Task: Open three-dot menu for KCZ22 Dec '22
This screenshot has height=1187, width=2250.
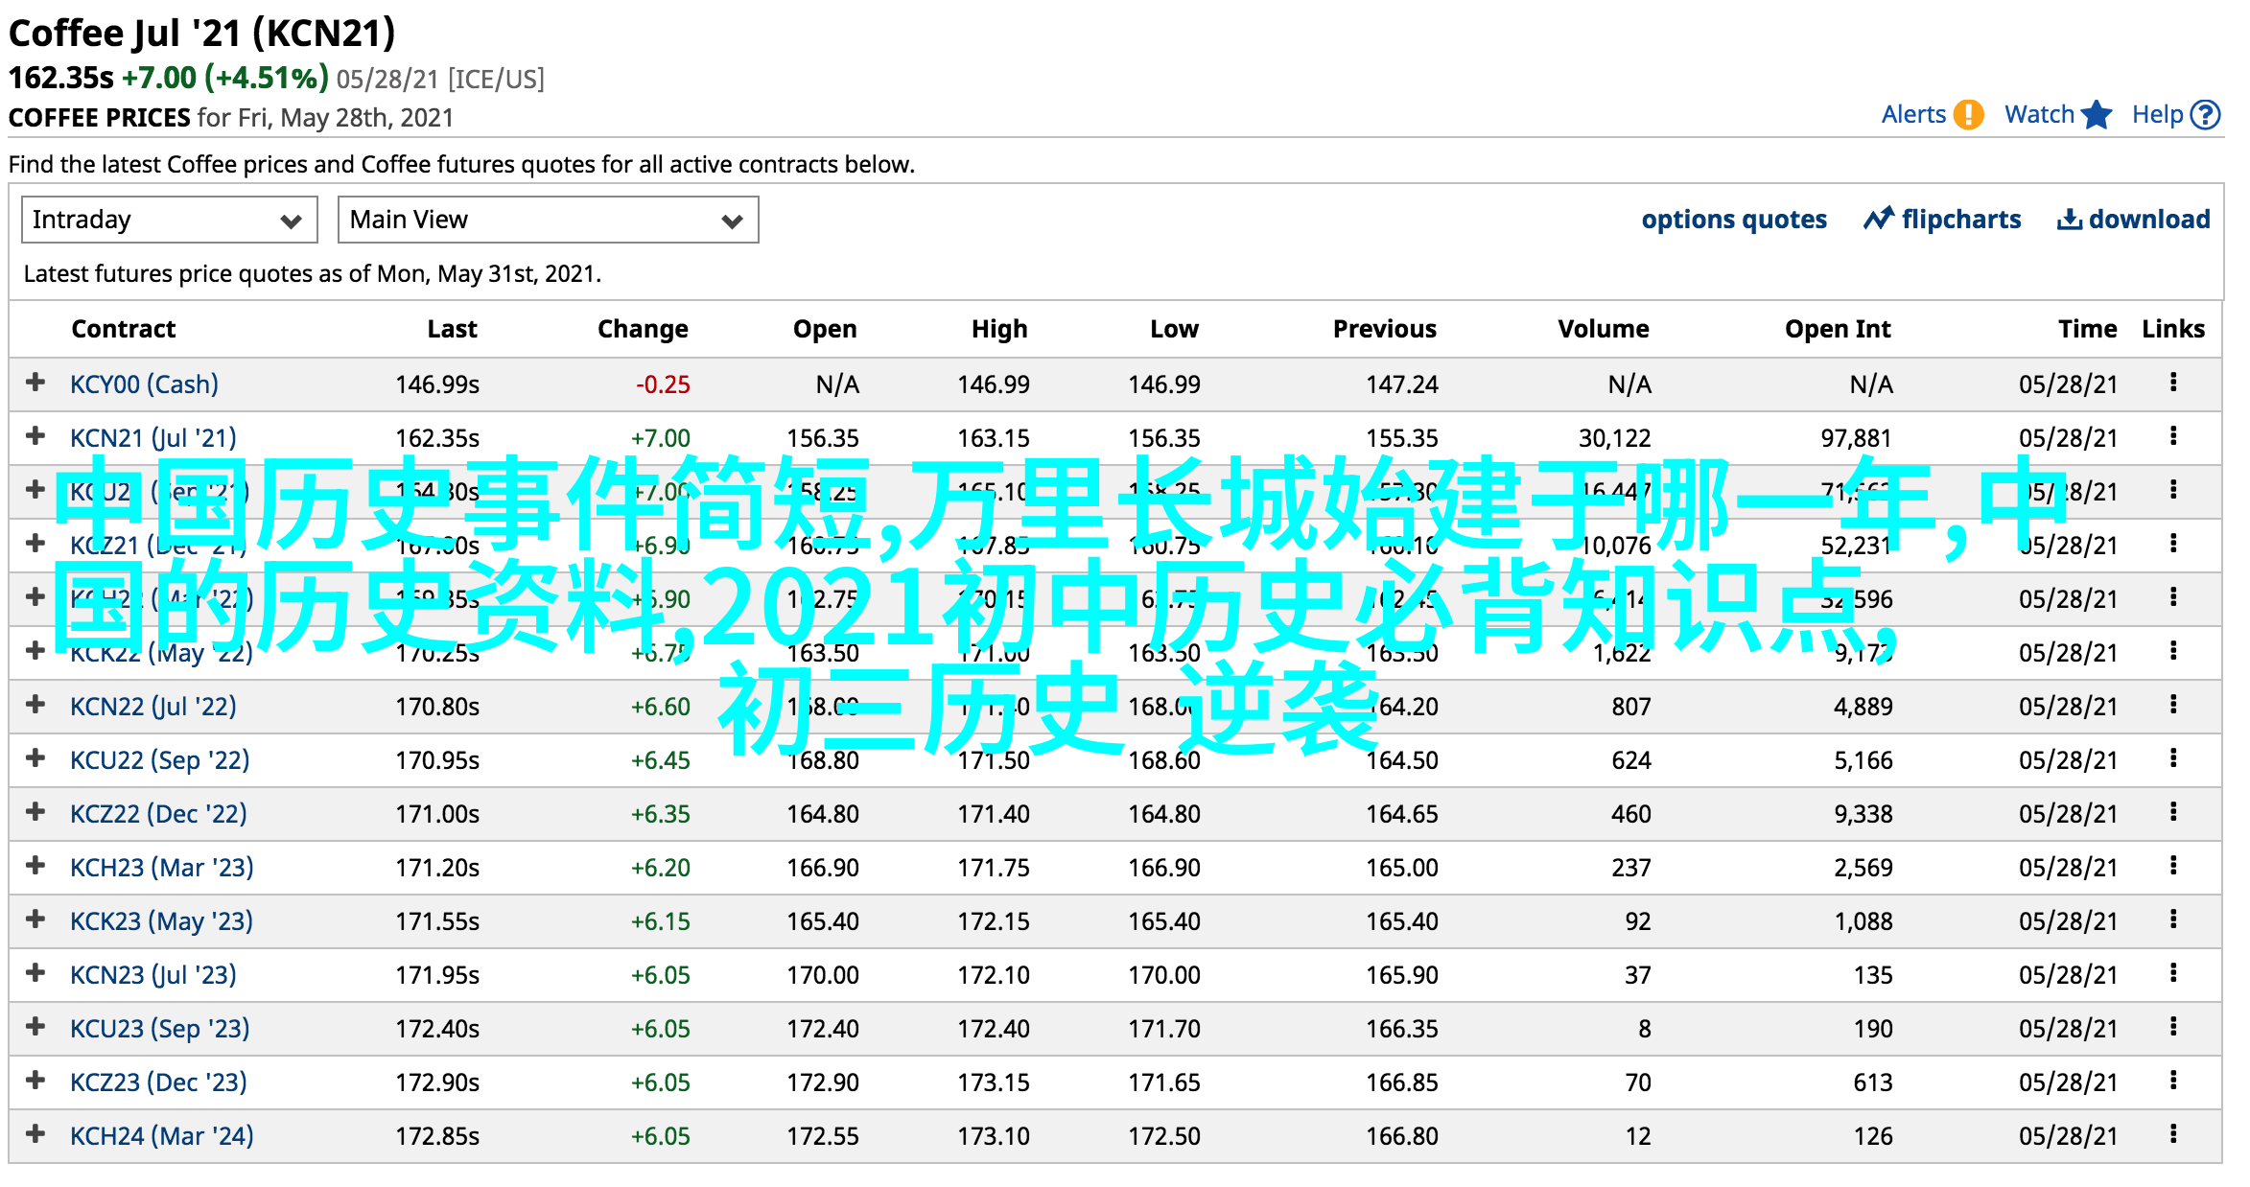Action: click(2173, 813)
